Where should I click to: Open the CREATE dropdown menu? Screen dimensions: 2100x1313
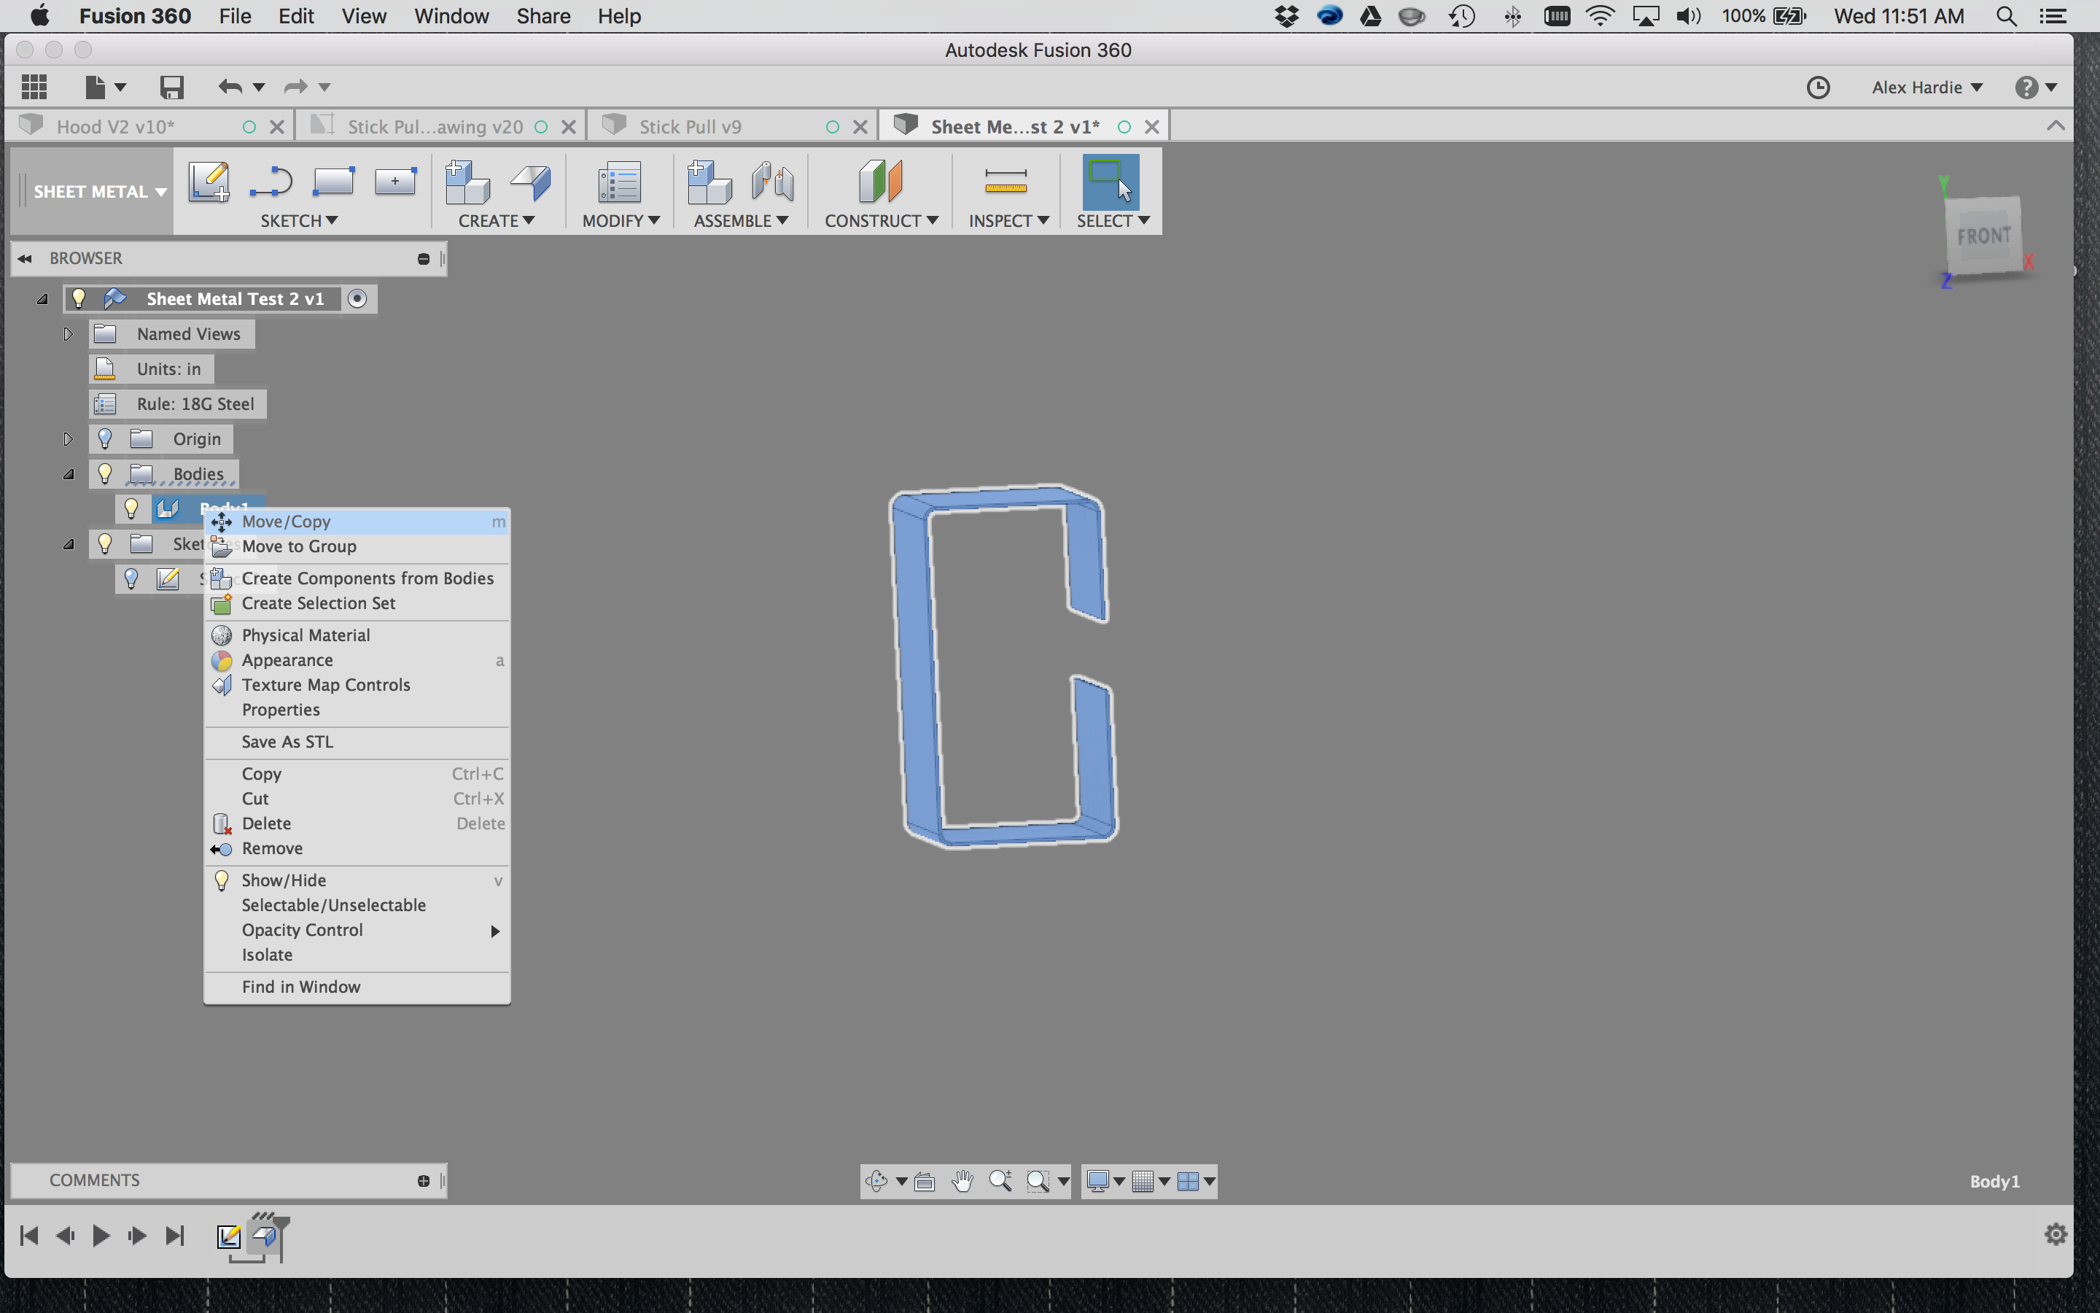click(x=497, y=220)
